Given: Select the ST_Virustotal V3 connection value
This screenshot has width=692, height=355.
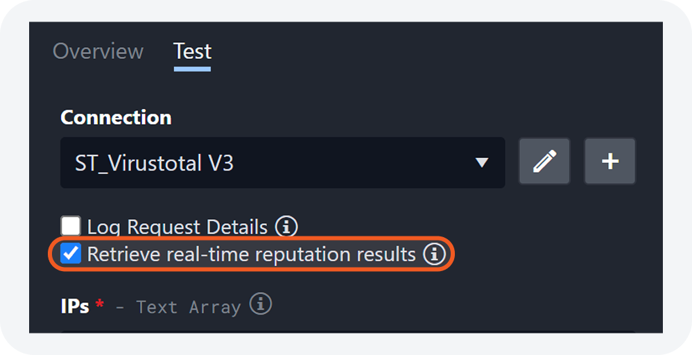Looking at the screenshot, I should [x=154, y=163].
